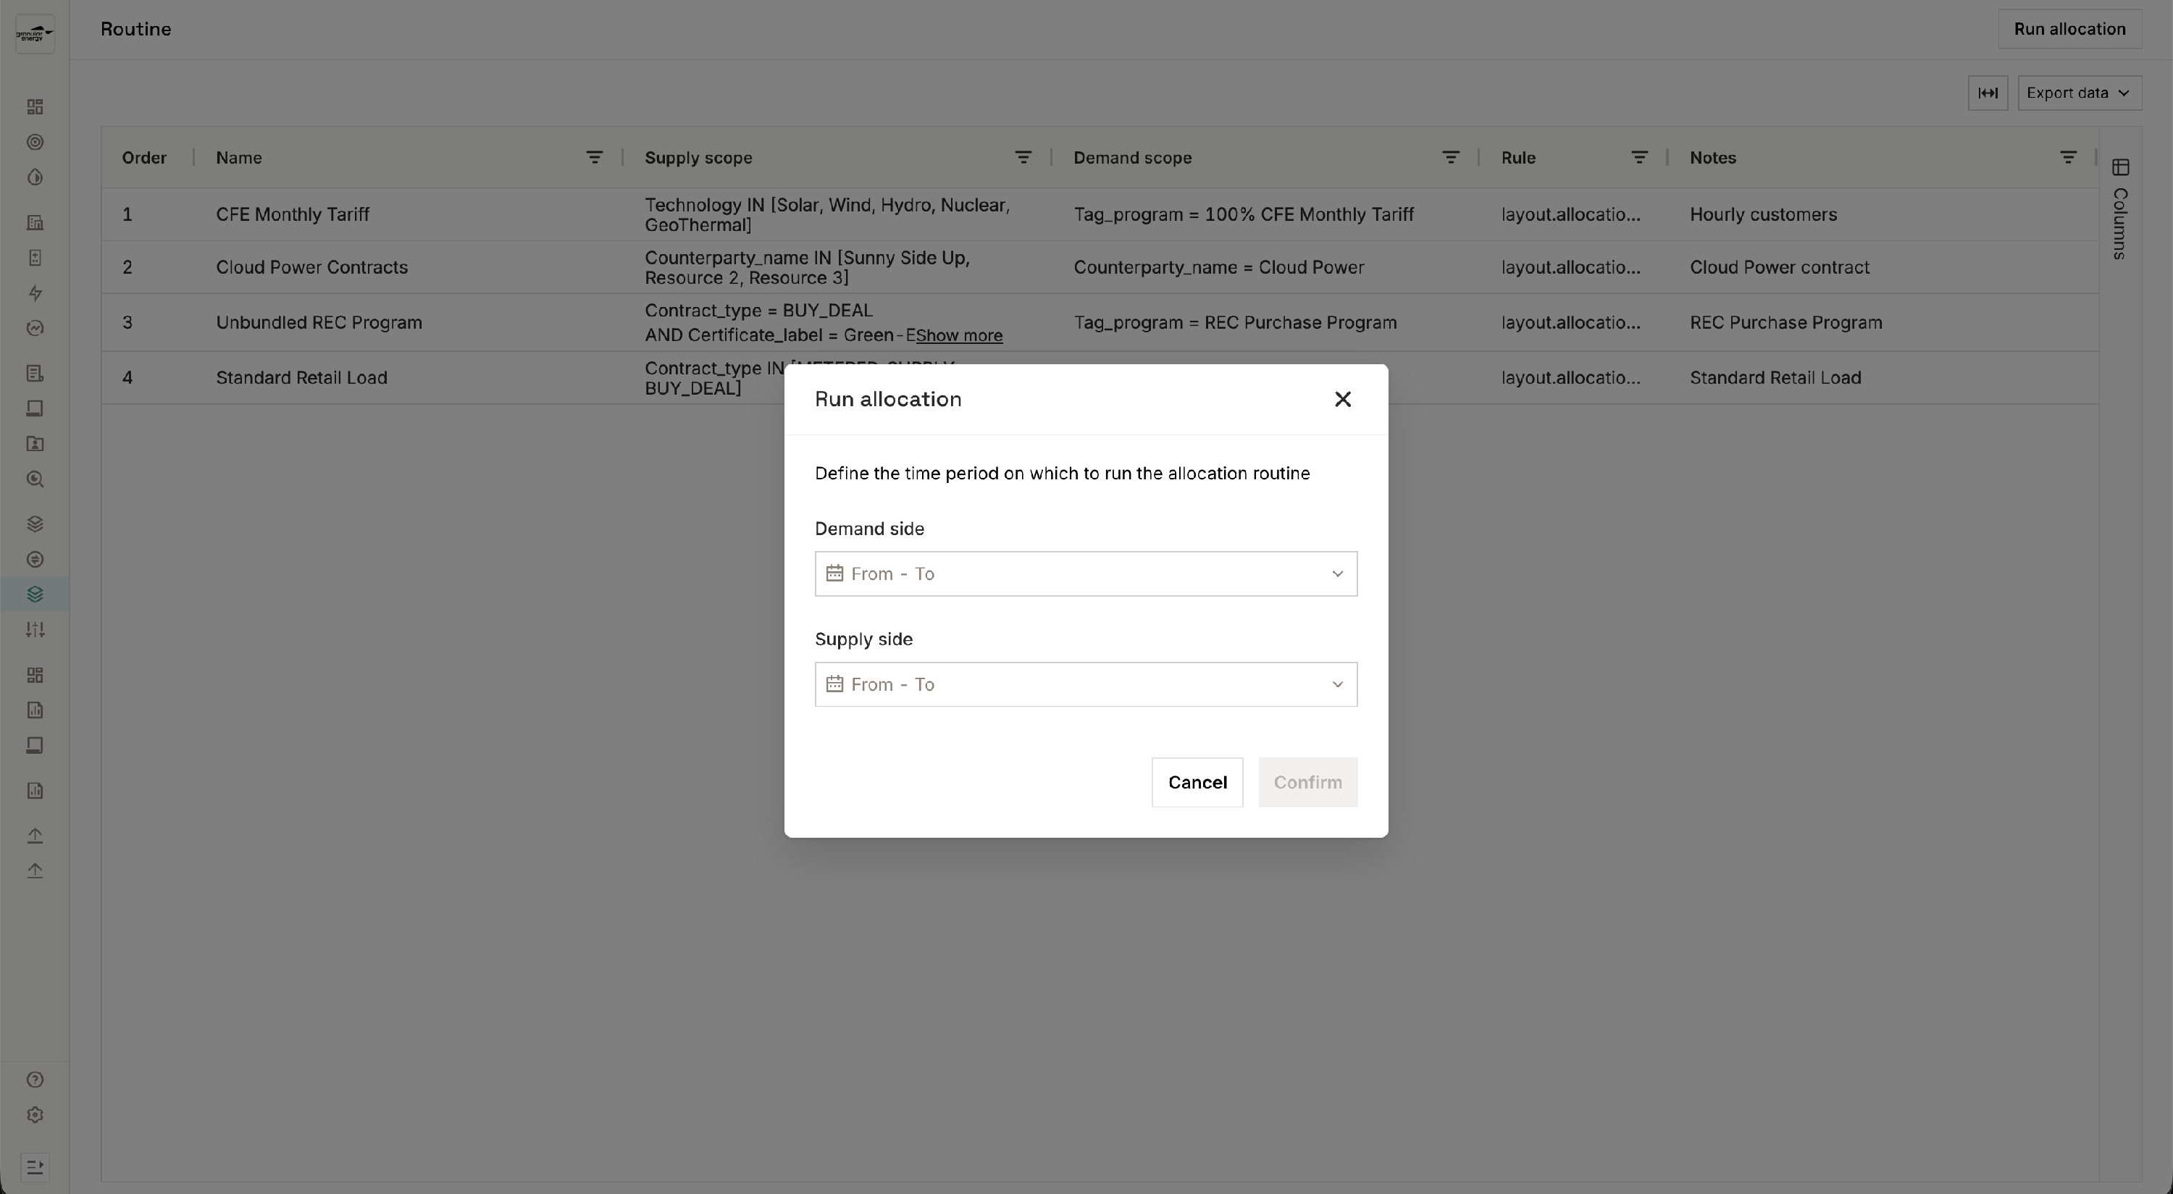This screenshot has height=1194, width=2173.
Task: Open the settings gear in sidebar
Action: tap(35, 1115)
